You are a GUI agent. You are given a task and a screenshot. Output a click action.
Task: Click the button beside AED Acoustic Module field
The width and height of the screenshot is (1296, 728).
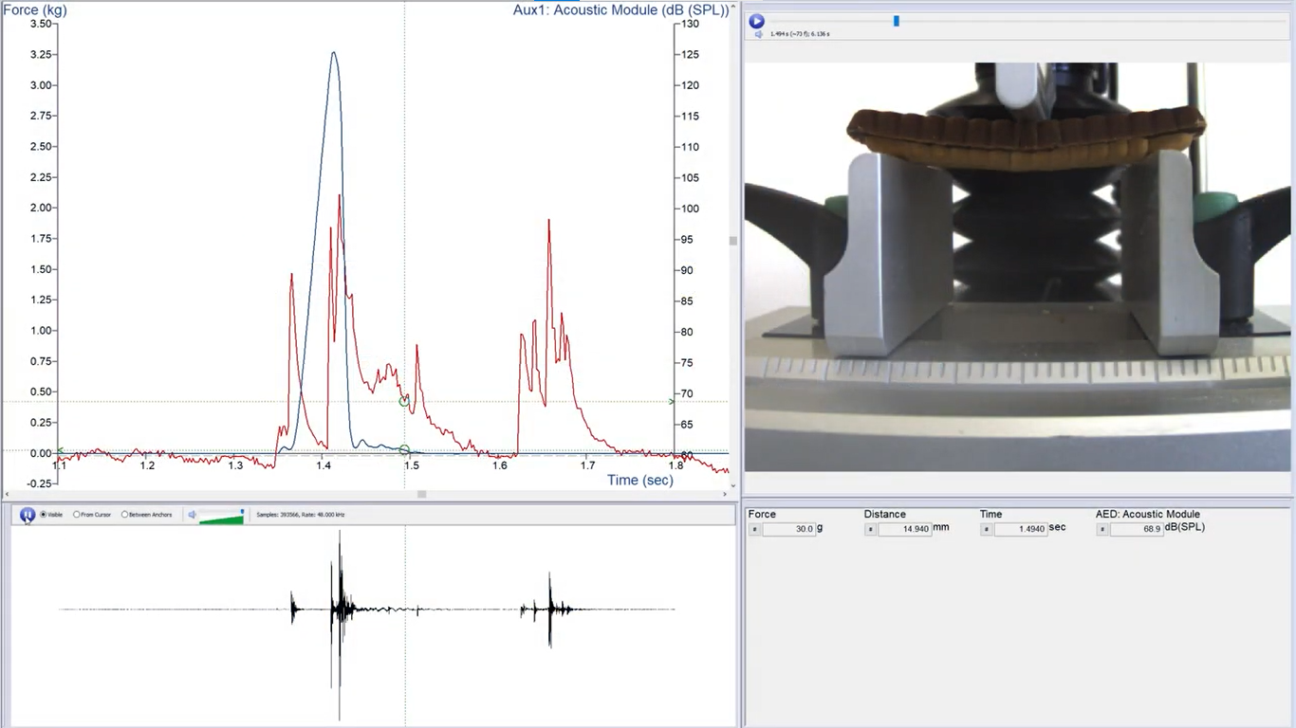pyautogui.click(x=1102, y=529)
